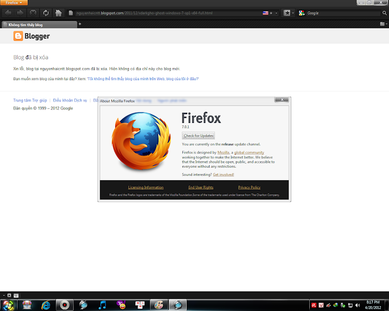Click the search magnifier icon
389x311 pixels.
point(384,13)
